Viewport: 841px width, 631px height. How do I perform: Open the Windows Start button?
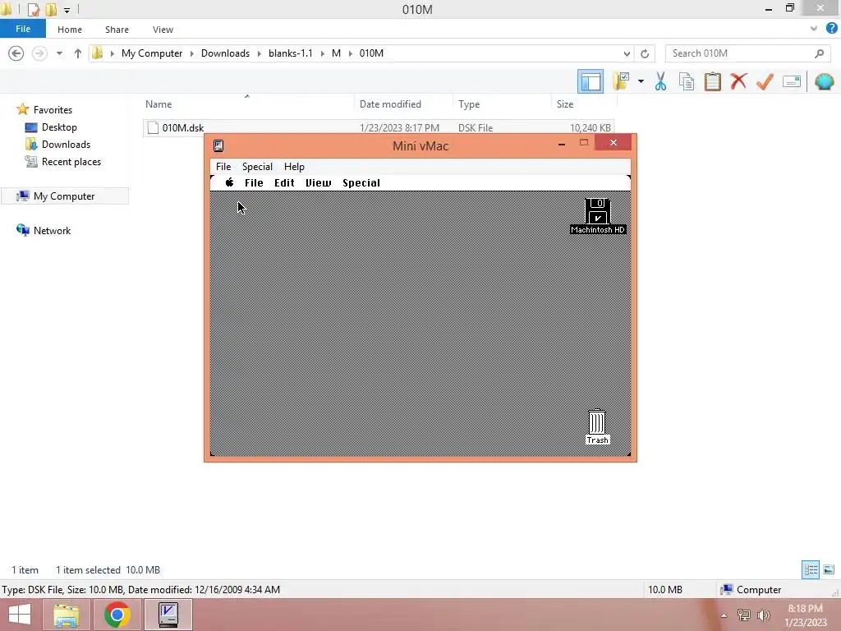tap(20, 615)
